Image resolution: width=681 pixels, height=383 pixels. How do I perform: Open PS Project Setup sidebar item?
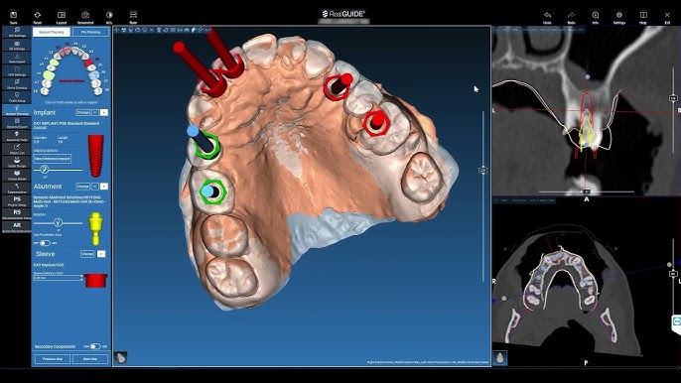point(17,201)
